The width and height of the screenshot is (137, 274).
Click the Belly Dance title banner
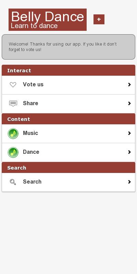[48, 20]
